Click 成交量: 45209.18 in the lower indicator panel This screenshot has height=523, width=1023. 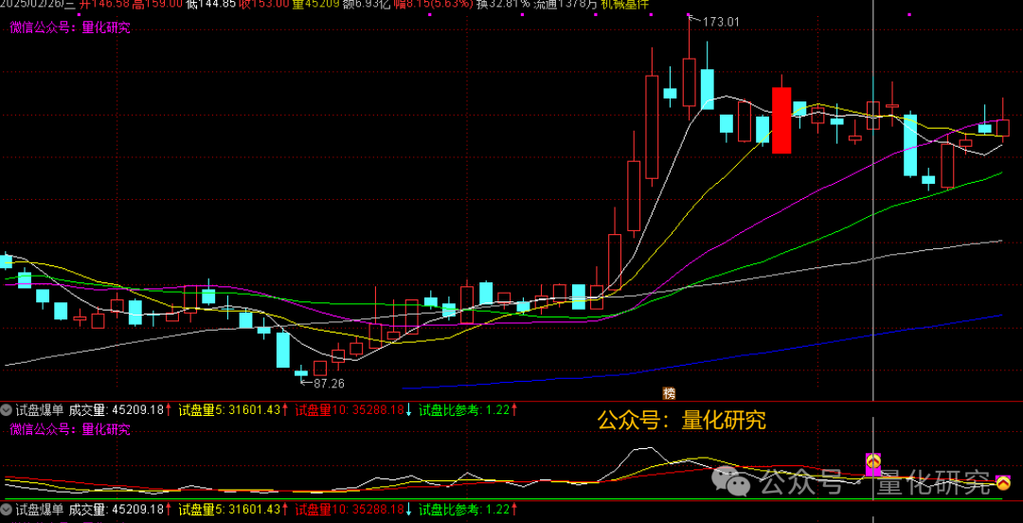pos(117,509)
